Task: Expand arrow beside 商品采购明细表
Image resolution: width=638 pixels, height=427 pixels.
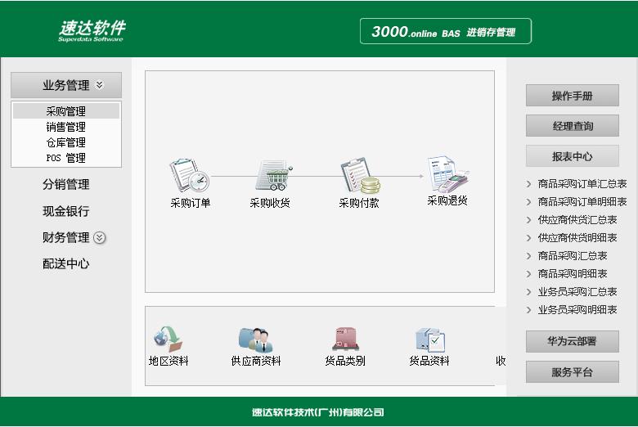Action: tap(528, 274)
